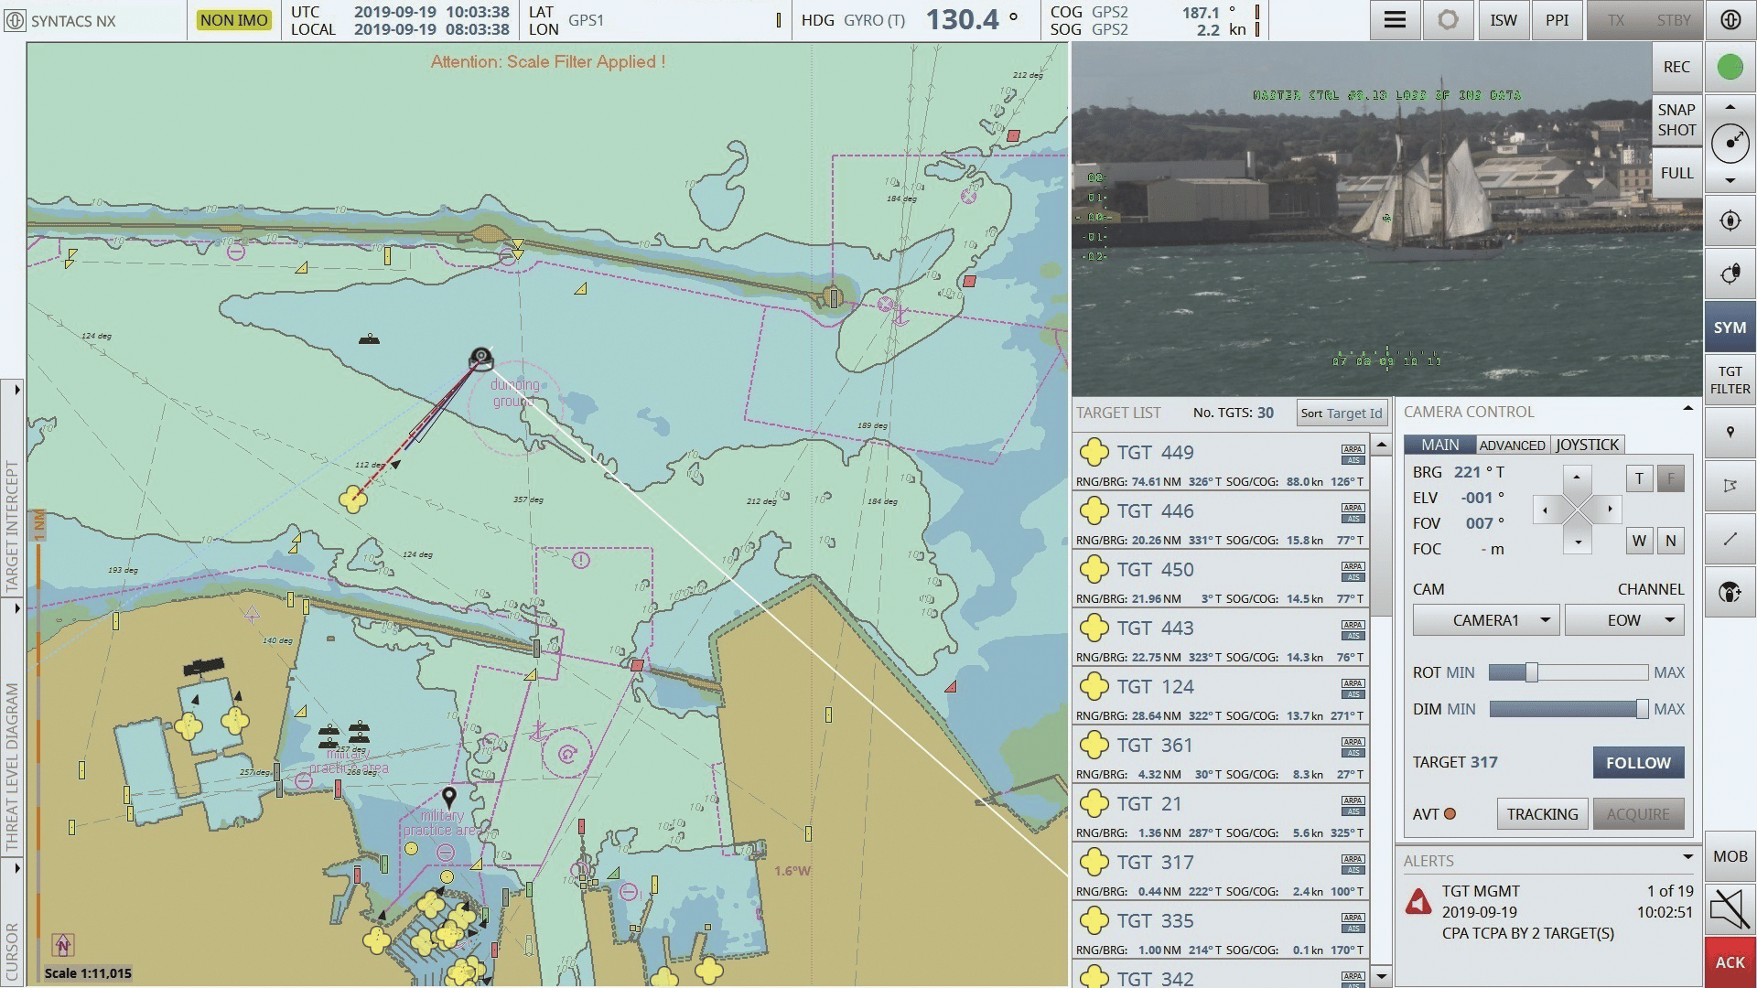1757x988 pixels.
Task: Switch to the JOYSTICK tab
Action: pos(1587,445)
